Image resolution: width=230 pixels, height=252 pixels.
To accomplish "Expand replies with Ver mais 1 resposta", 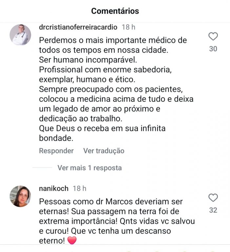I will [x=90, y=168].
